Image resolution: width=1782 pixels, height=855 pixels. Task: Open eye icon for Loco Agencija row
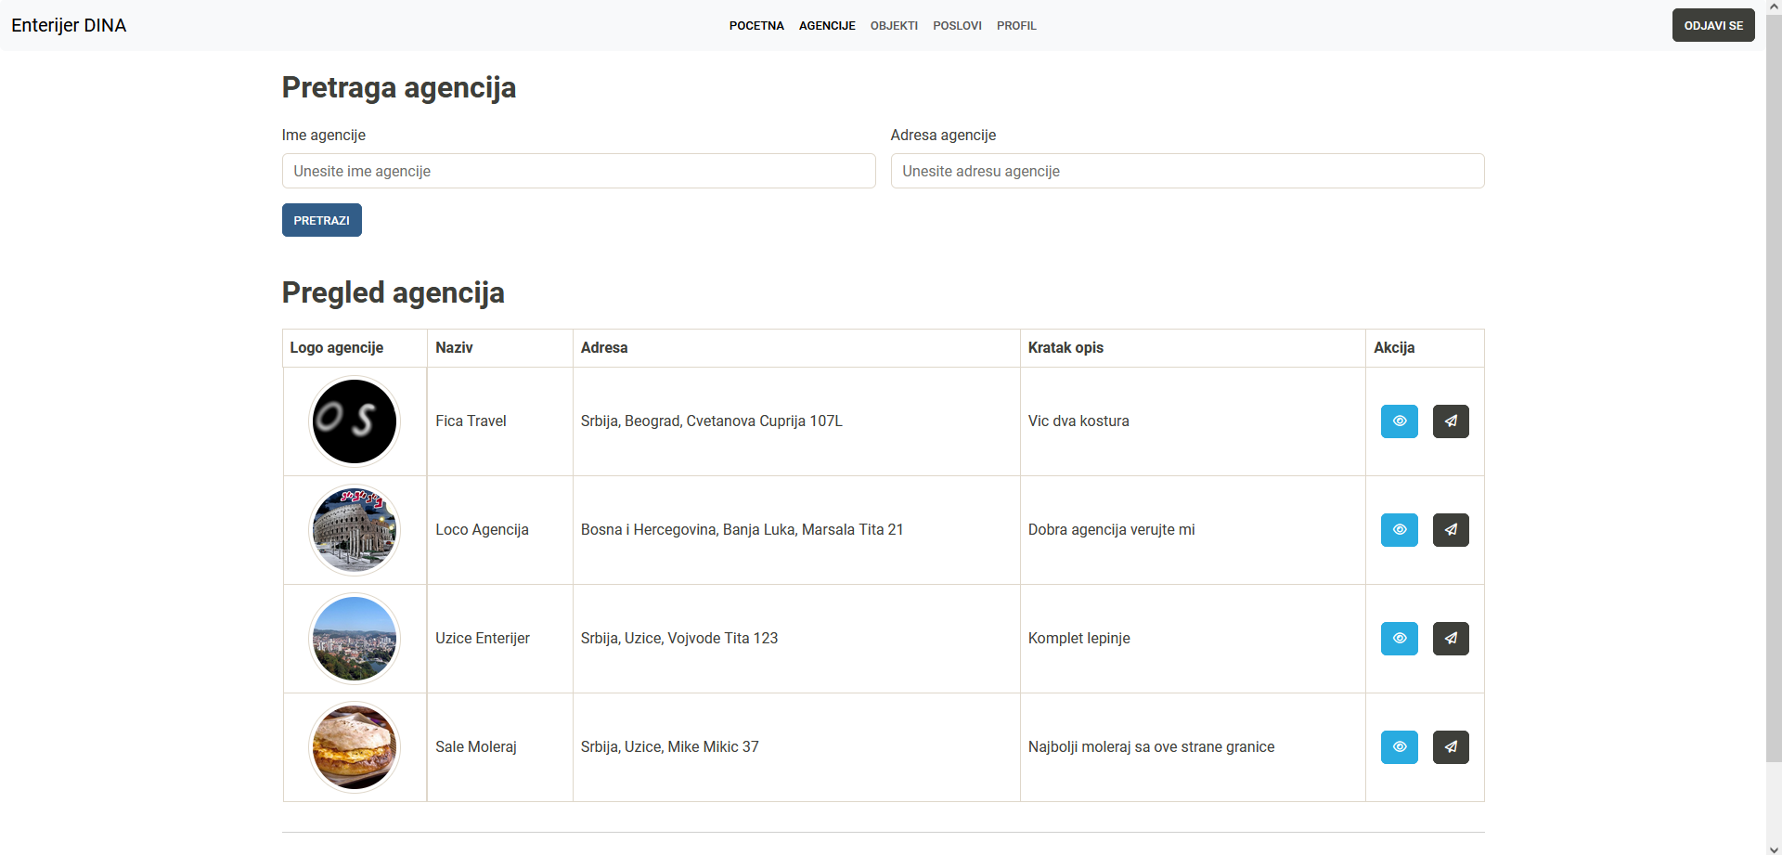point(1399,529)
